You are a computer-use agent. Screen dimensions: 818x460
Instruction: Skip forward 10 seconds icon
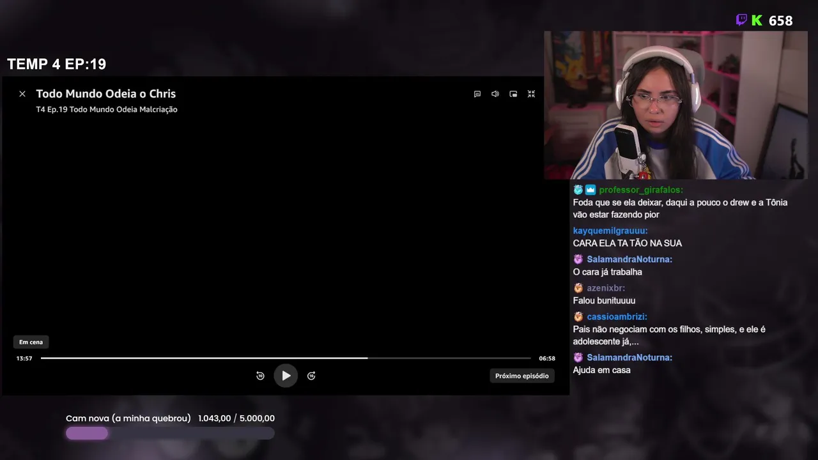click(311, 376)
